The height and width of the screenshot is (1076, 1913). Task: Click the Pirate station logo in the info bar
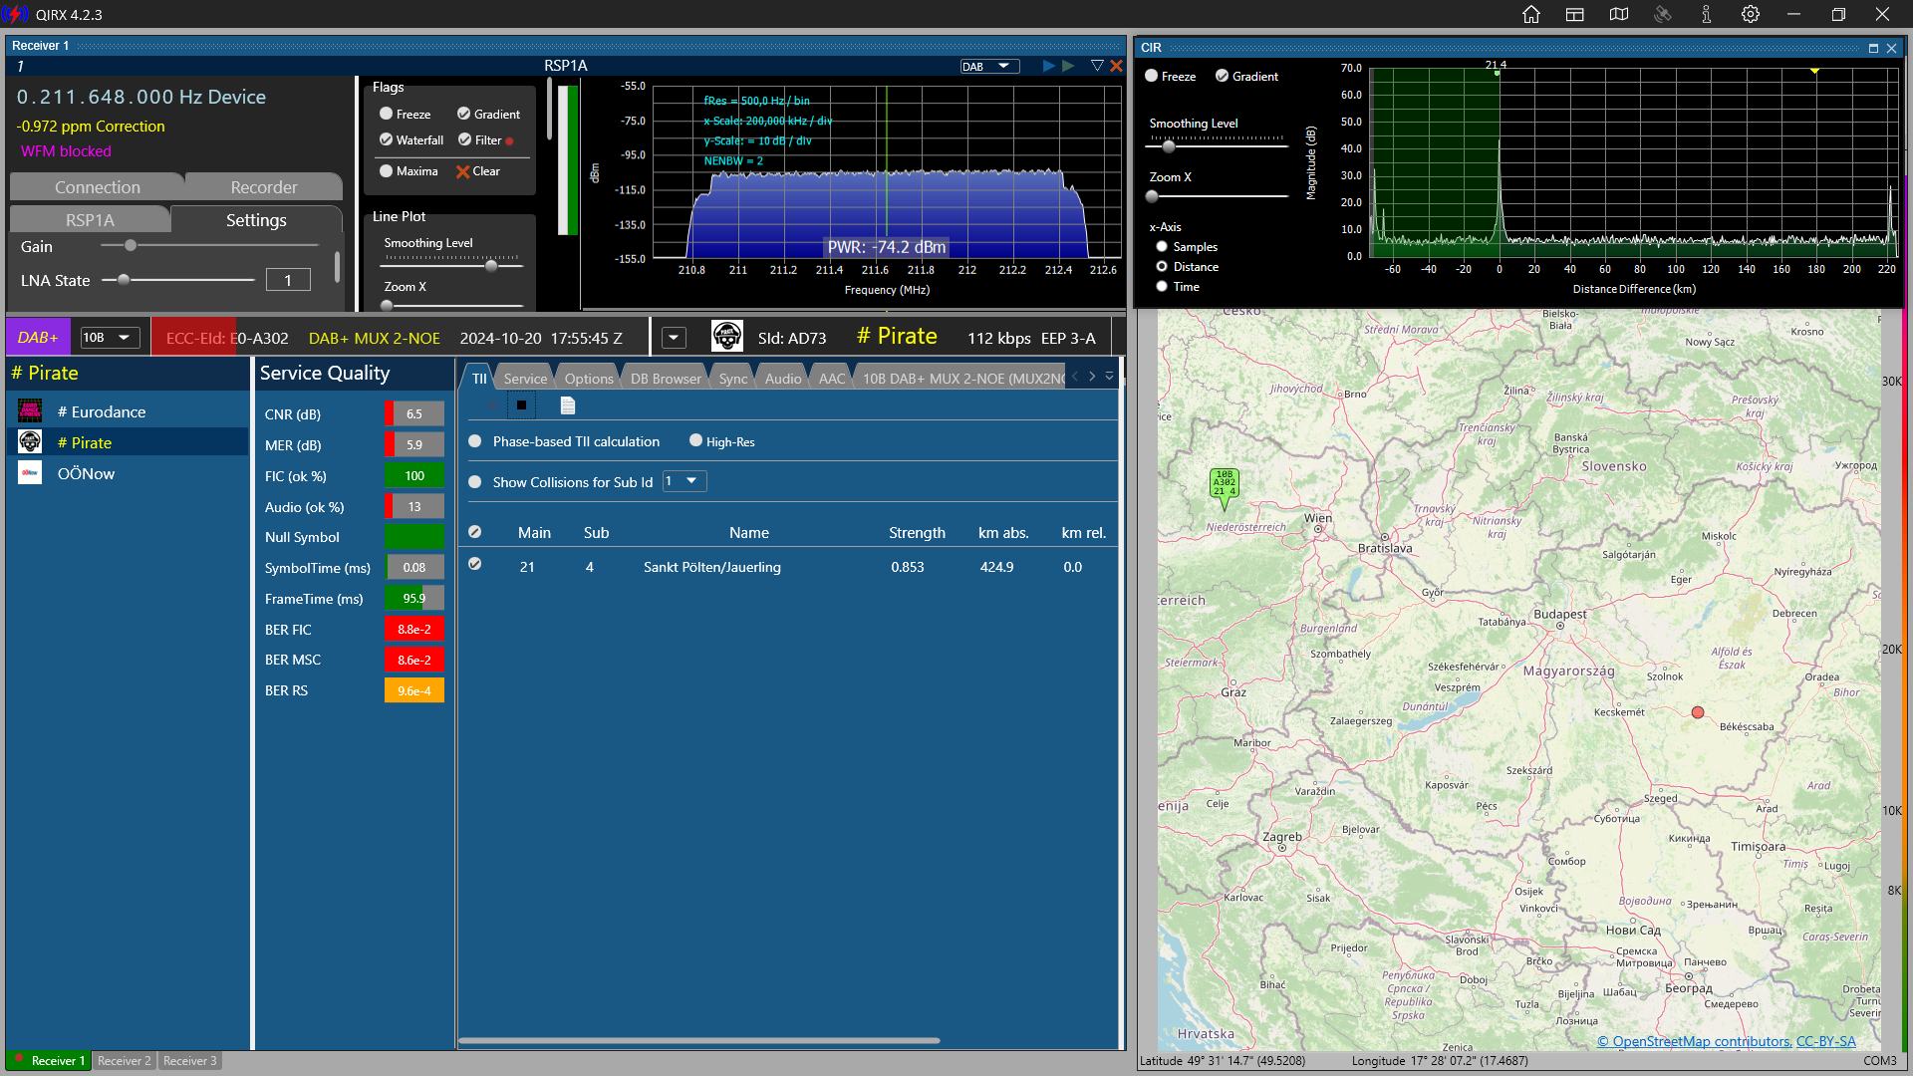coord(727,336)
